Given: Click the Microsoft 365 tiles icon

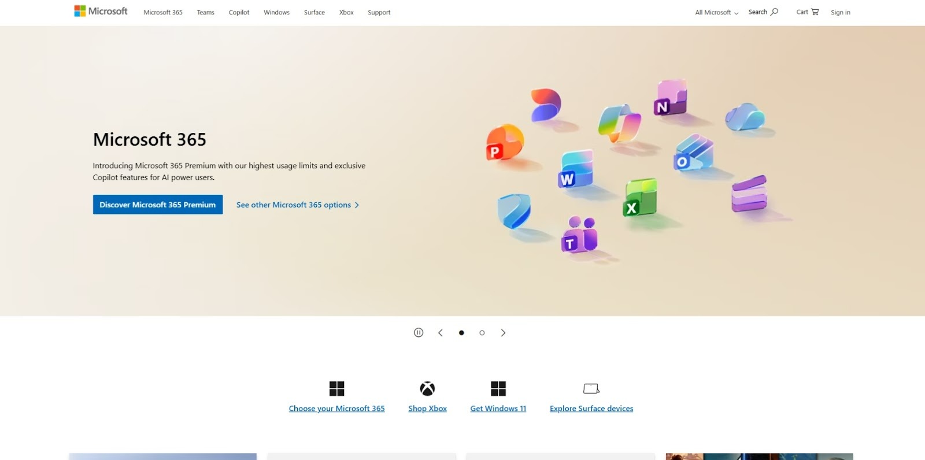Looking at the screenshot, I should (x=336, y=388).
